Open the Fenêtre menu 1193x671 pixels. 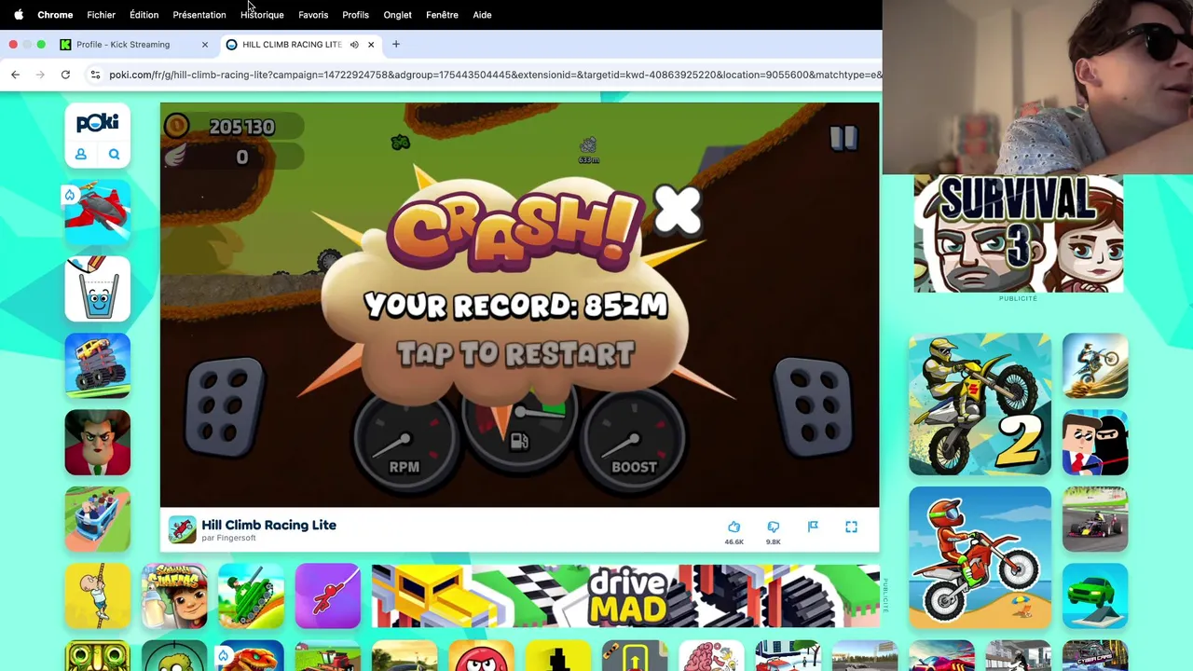click(x=442, y=15)
